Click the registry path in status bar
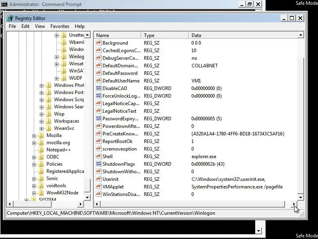The image size is (318, 239). pos(111,213)
